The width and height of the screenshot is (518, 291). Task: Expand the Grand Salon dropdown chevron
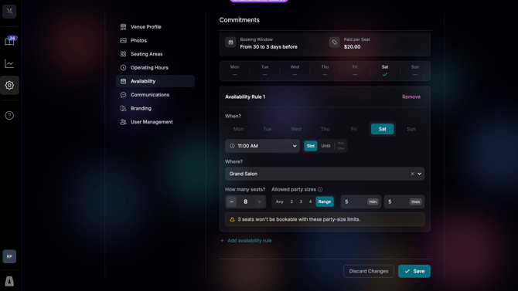419,174
